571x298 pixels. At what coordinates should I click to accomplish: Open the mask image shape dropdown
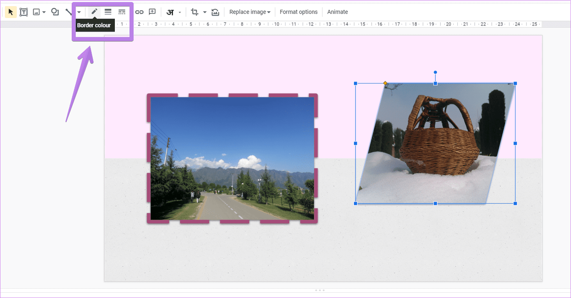coord(205,12)
